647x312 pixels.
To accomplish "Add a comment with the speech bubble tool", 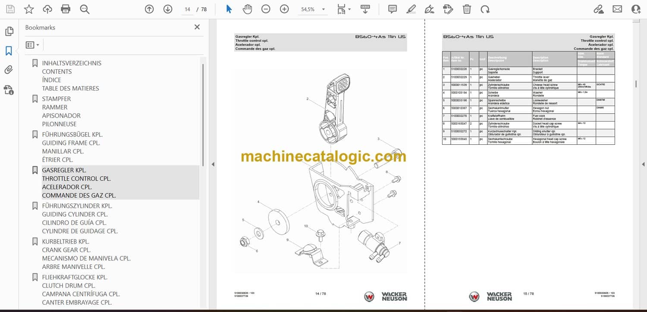I will [392, 9].
